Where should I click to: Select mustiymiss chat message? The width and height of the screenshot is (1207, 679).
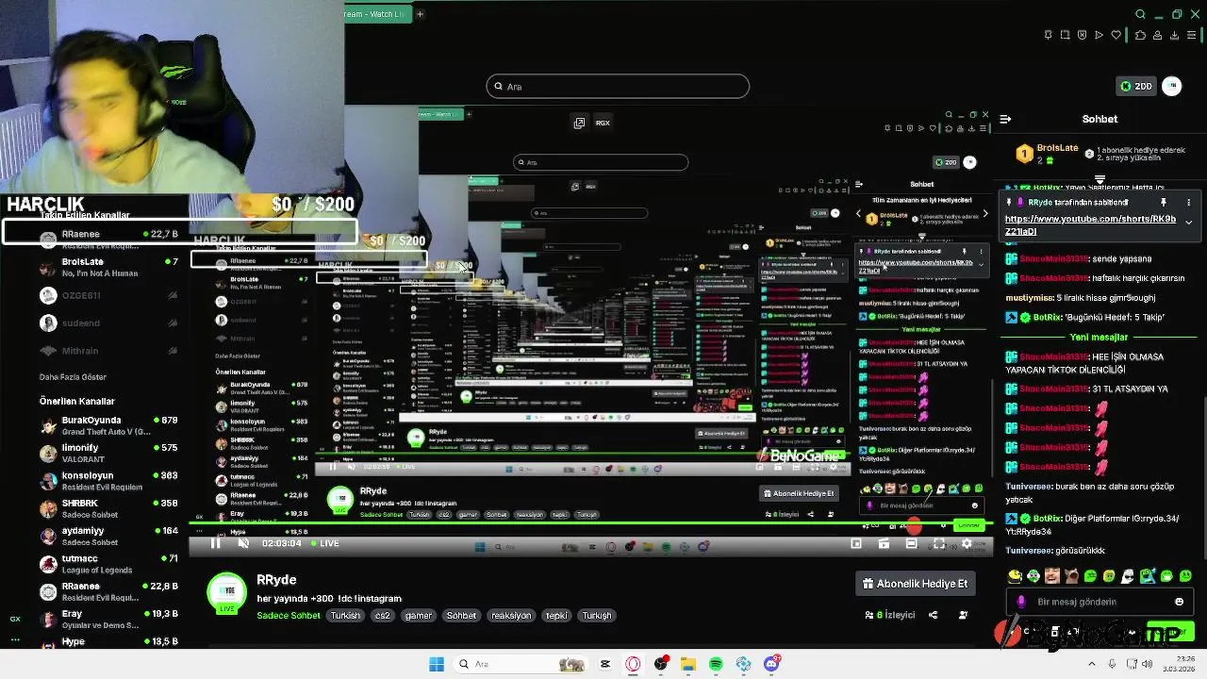(1080, 298)
